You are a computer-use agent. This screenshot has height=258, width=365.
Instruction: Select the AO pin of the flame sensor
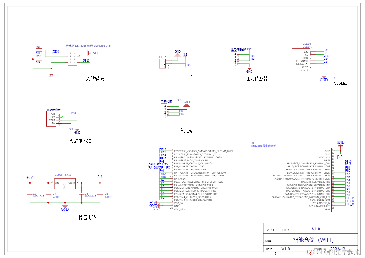(53, 114)
